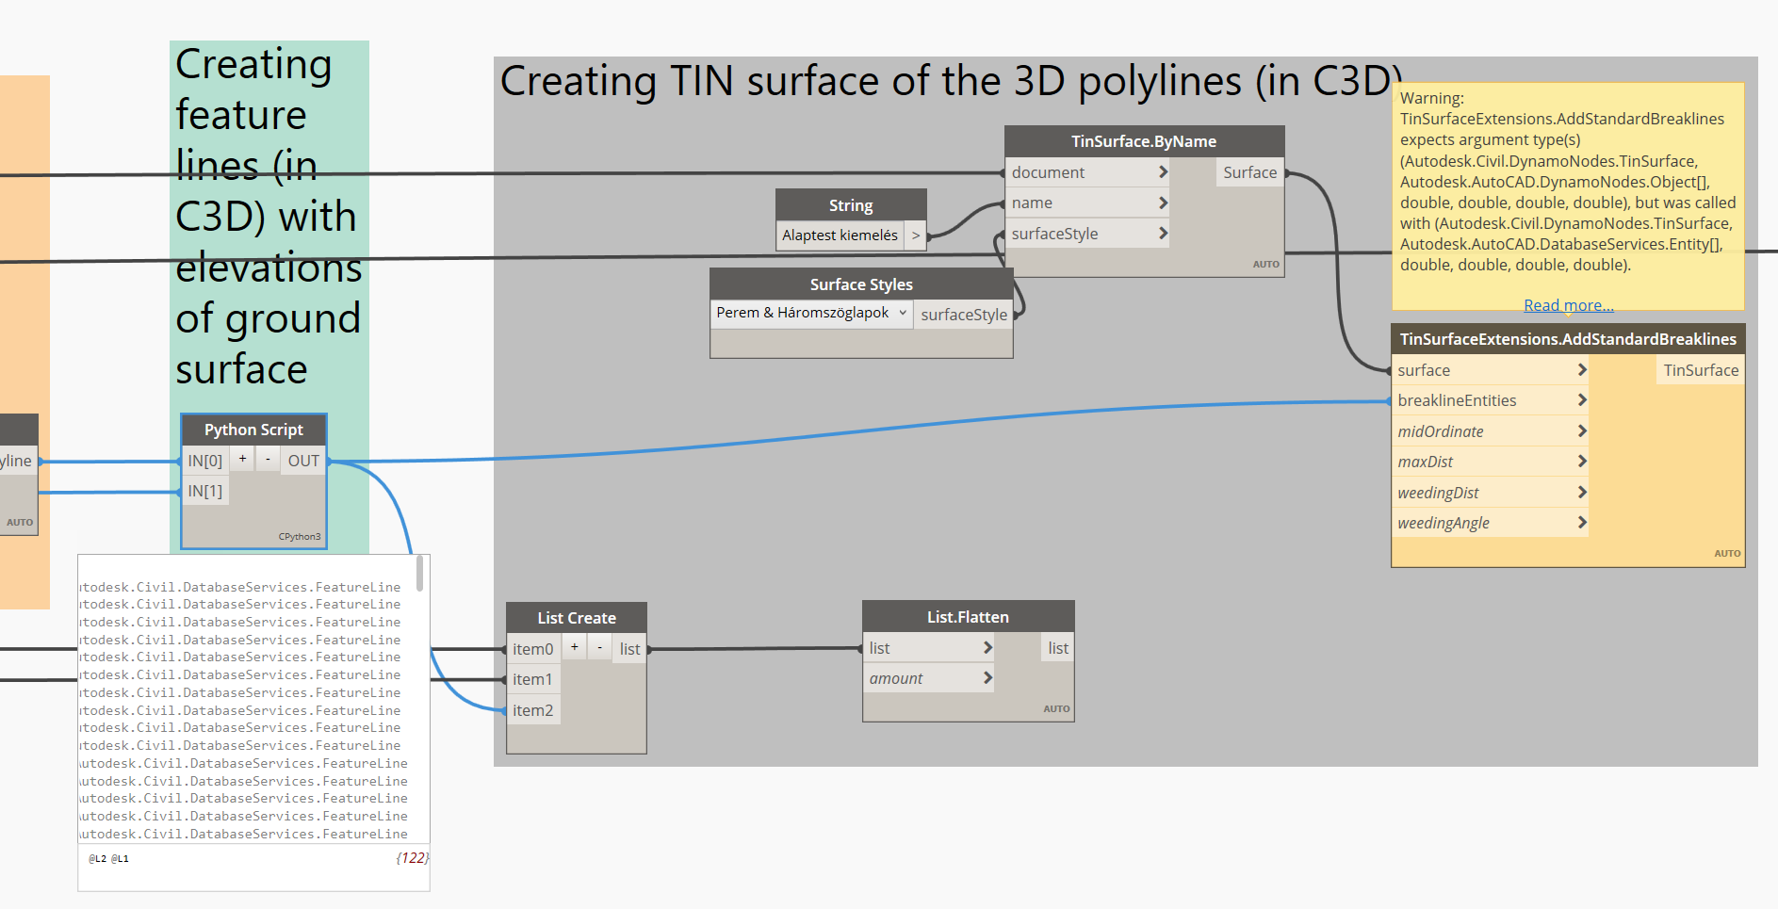Select the 'Creating feature lines' group title
The image size is (1778, 909).
click(x=269, y=217)
